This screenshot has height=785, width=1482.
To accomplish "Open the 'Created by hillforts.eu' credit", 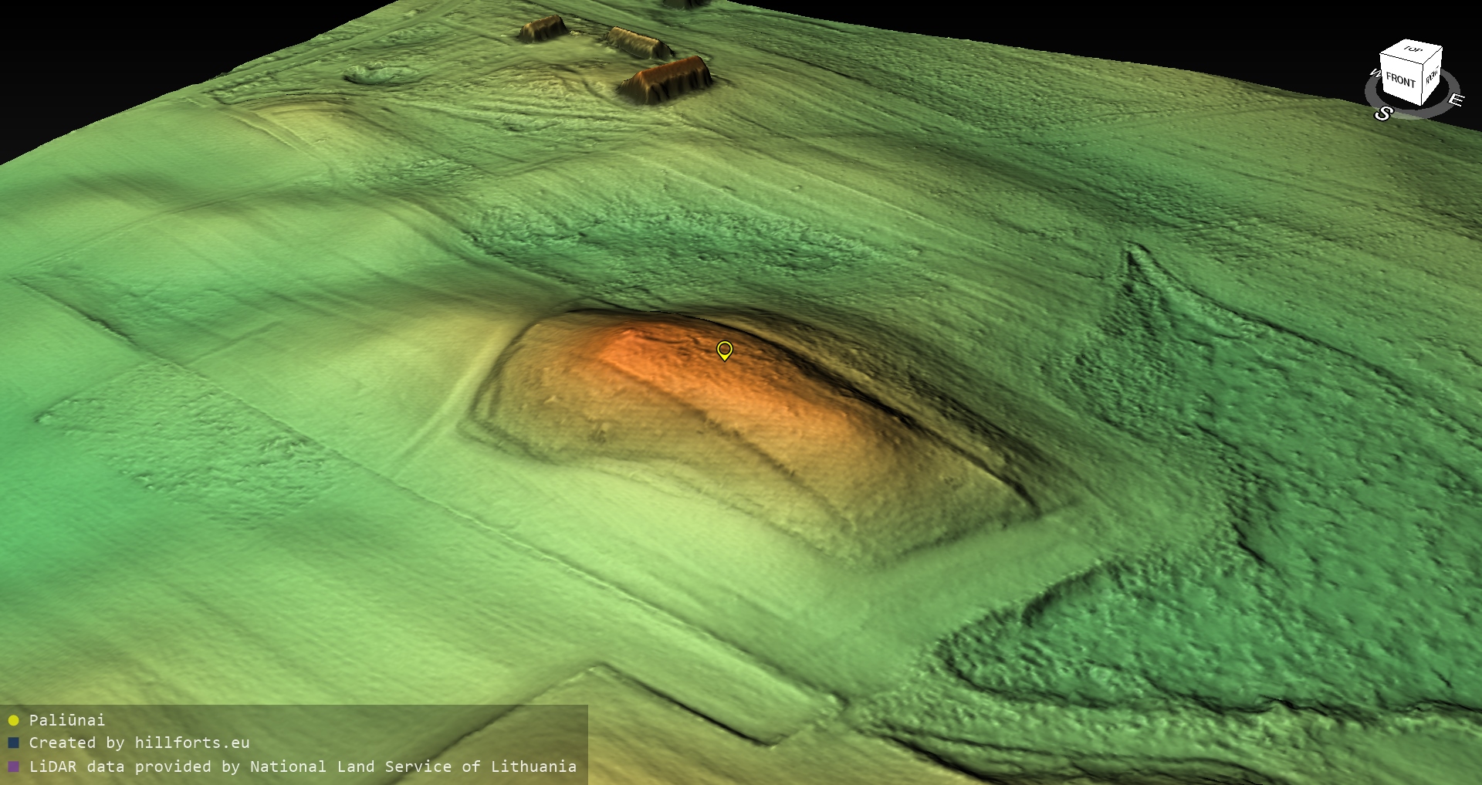I will click(139, 743).
